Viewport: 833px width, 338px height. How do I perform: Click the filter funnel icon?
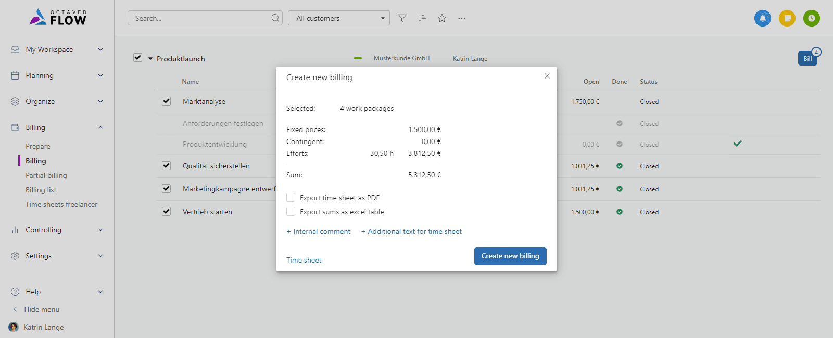click(402, 18)
